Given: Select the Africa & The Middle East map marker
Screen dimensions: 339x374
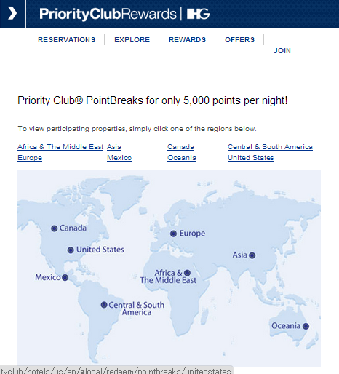Looking at the screenshot, I should pyautogui.click(x=187, y=273).
